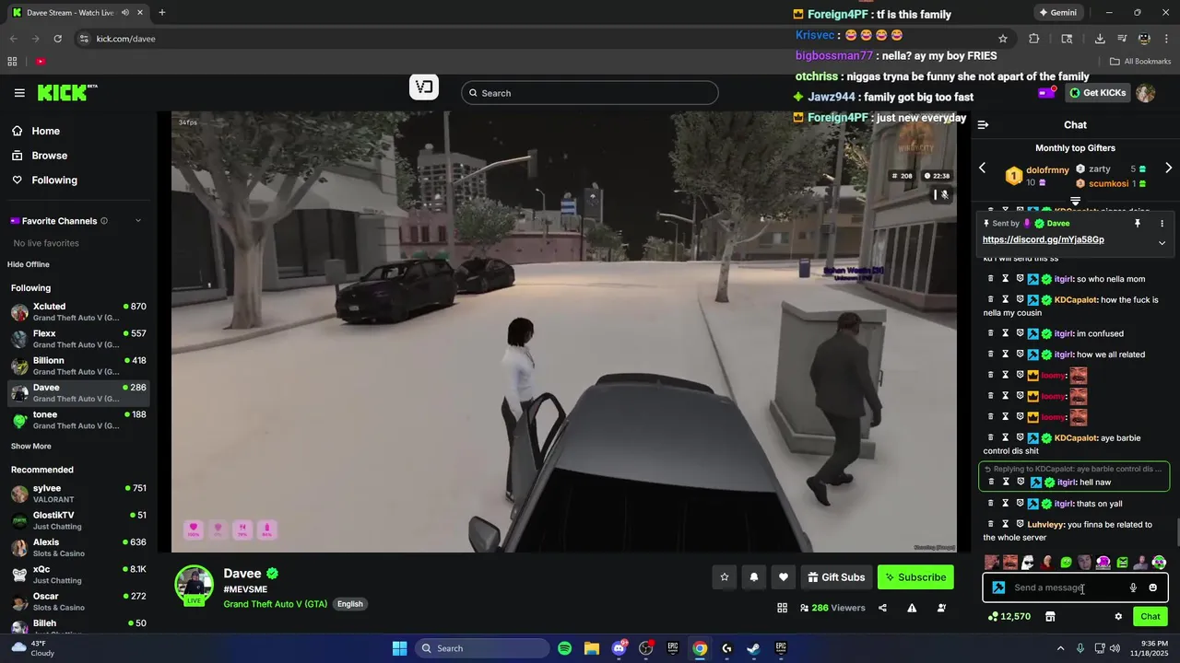Click the Gift Subs button
Image resolution: width=1180 pixels, height=663 pixels.
click(836, 577)
